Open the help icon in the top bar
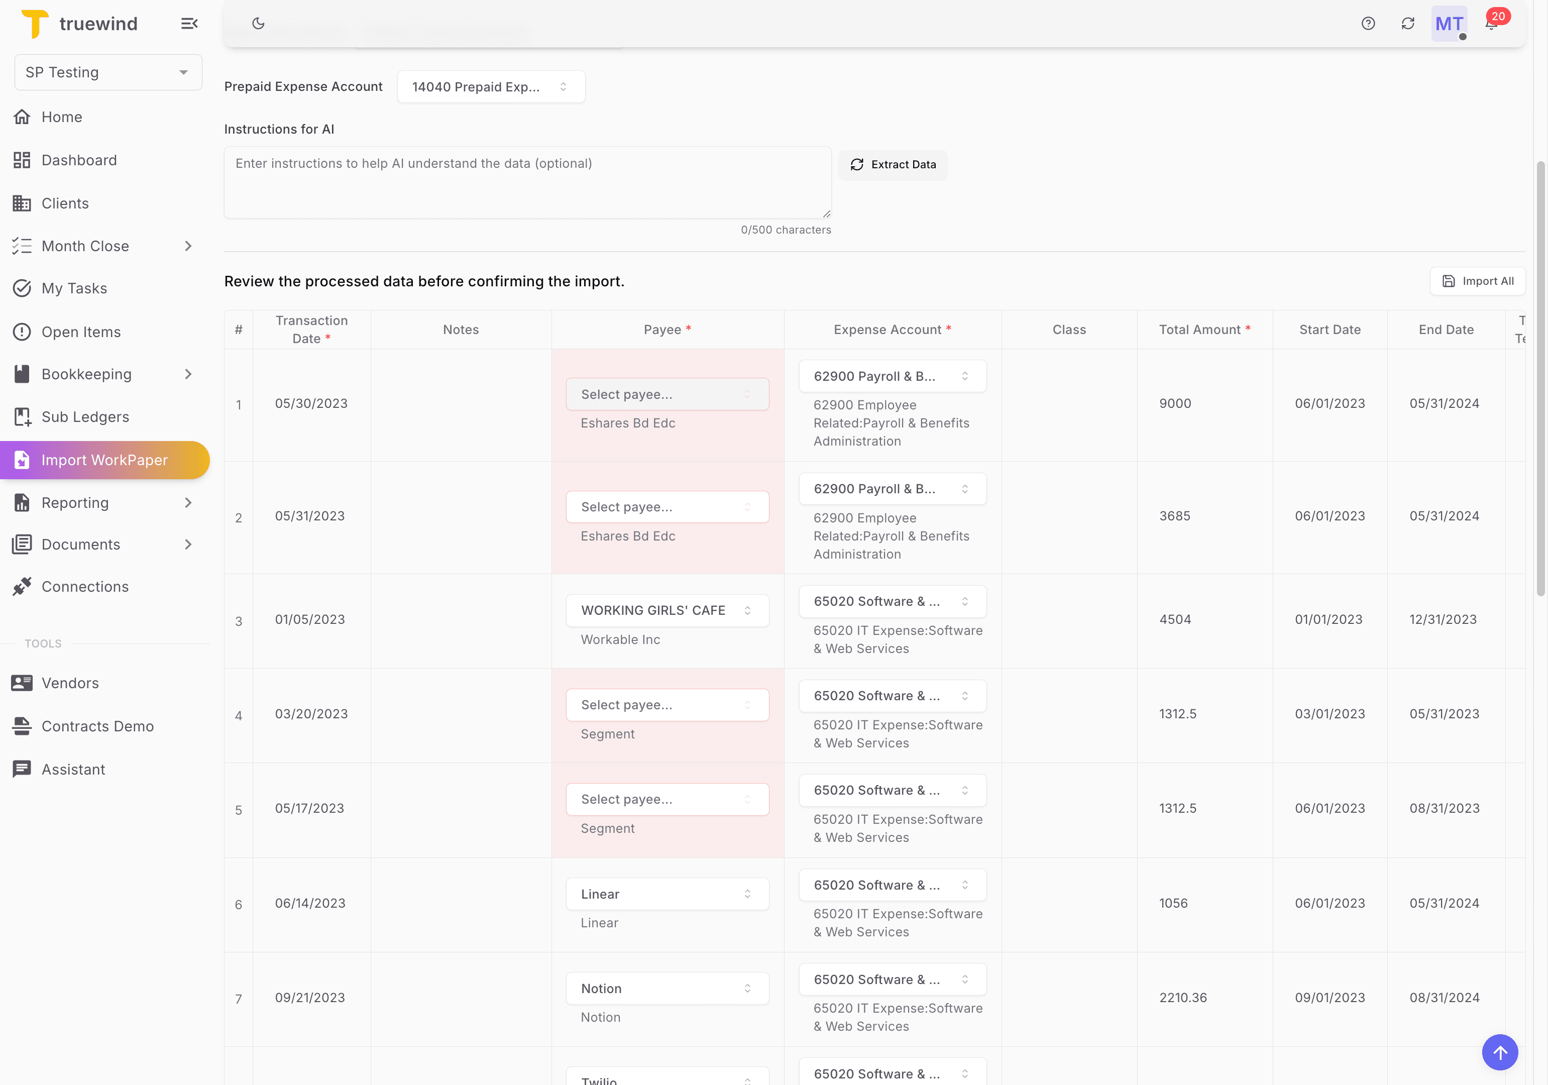Image resolution: width=1548 pixels, height=1085 pixels. (1369, 23)
